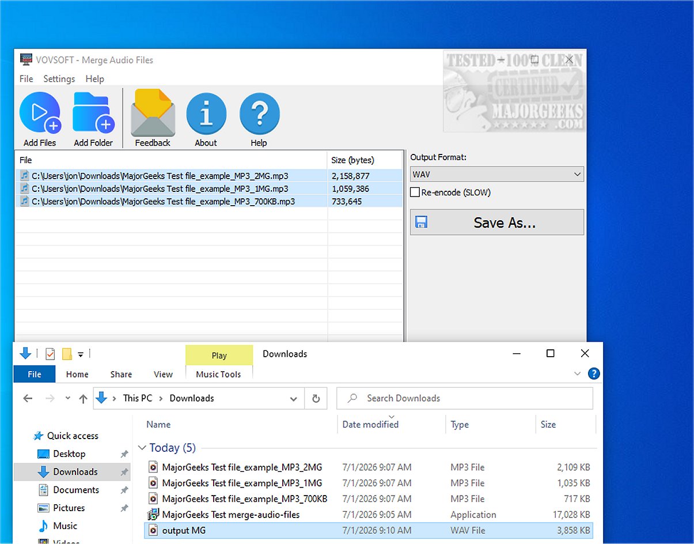This screenshot has width=694, height=544.
Task: Click the 733,645 size cell
Action: (x=347, y=201)
